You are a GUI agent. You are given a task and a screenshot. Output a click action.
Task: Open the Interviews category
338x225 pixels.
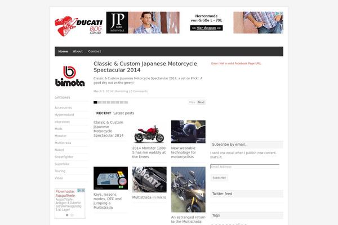[x=62, y=122]
